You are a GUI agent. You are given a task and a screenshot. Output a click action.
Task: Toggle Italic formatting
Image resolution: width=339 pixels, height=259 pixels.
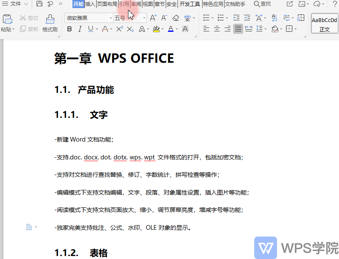[80, 29]
